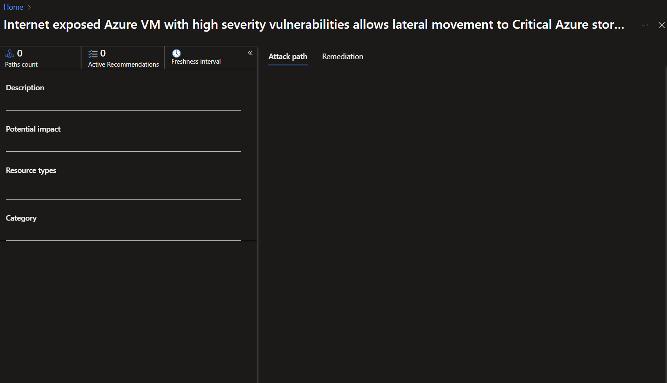
Task: Select the clock symbol beside Freshness interval
Action: tap(177, 53)
